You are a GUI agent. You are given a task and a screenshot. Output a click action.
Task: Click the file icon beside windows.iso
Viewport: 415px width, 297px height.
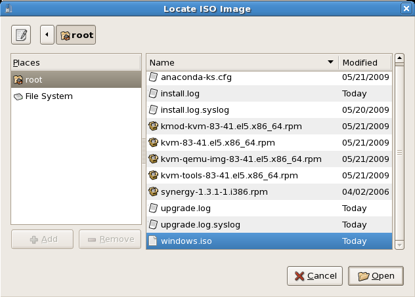153,241
